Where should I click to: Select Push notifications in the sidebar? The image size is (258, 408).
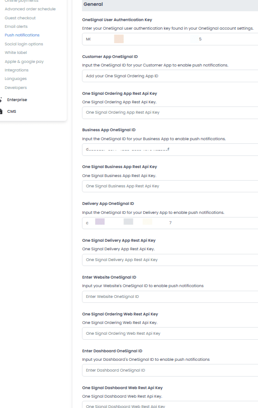coord(22,35)
